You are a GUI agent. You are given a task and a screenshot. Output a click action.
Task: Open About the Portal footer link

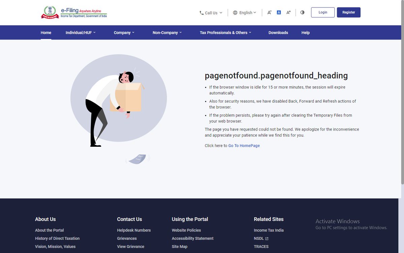click(x=49, y=230)
